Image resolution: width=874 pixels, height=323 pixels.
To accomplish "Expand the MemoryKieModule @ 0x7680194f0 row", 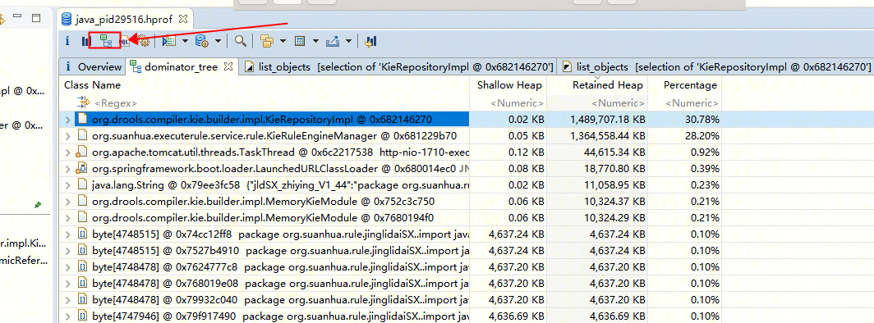I will tap(67, 217).
